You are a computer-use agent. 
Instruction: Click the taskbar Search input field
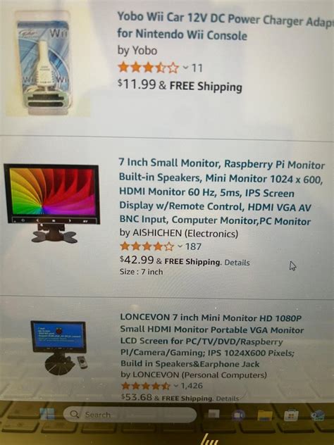point(130,415)
